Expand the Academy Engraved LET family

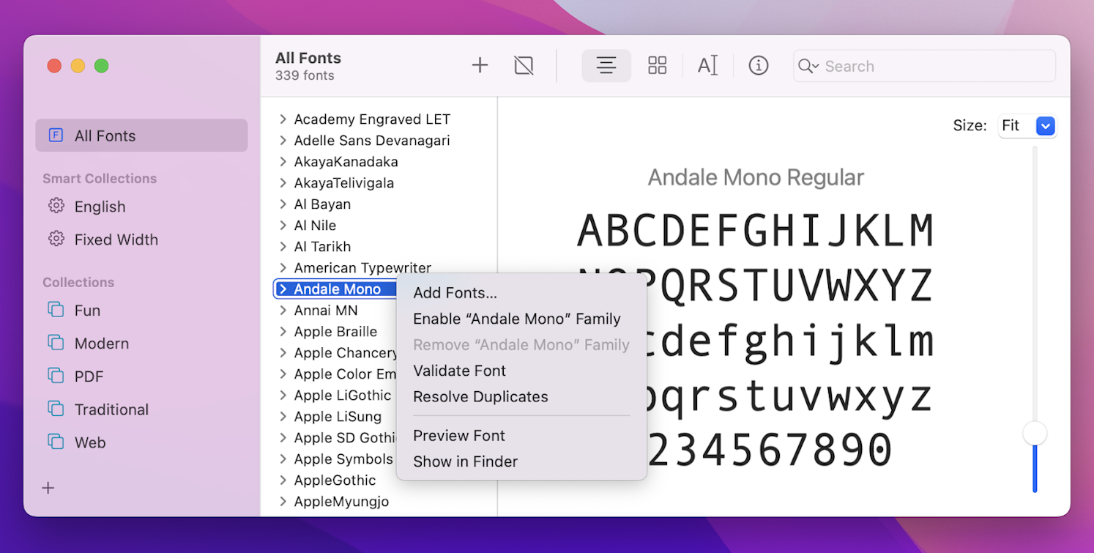(x=283, y=119)
